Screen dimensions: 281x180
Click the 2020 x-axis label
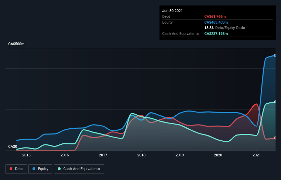coord(218,155)
